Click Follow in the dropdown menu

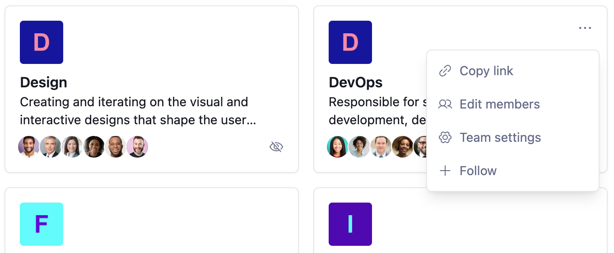click(513, 171)
